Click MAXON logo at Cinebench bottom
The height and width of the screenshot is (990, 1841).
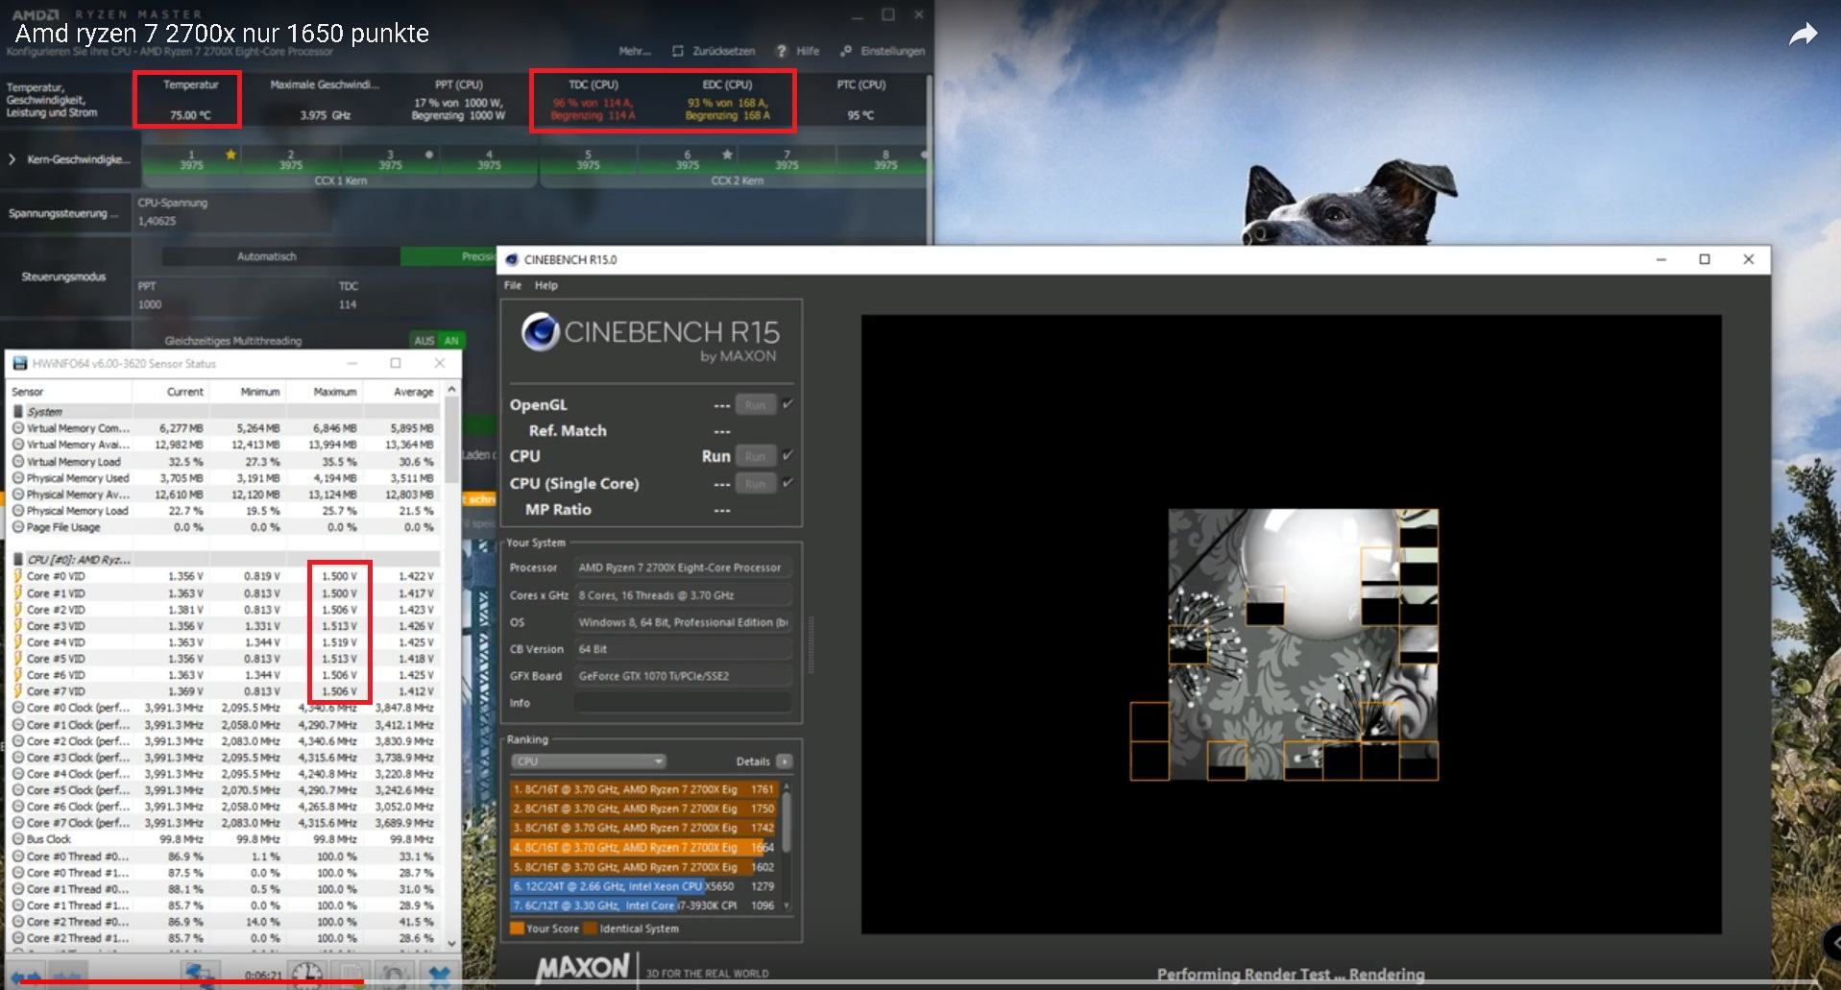click(583, 968)
